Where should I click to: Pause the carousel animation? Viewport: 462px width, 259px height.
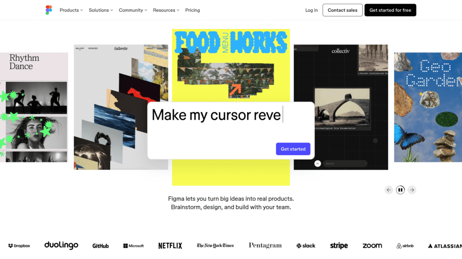pyautogui.click(x=400, y=190)
